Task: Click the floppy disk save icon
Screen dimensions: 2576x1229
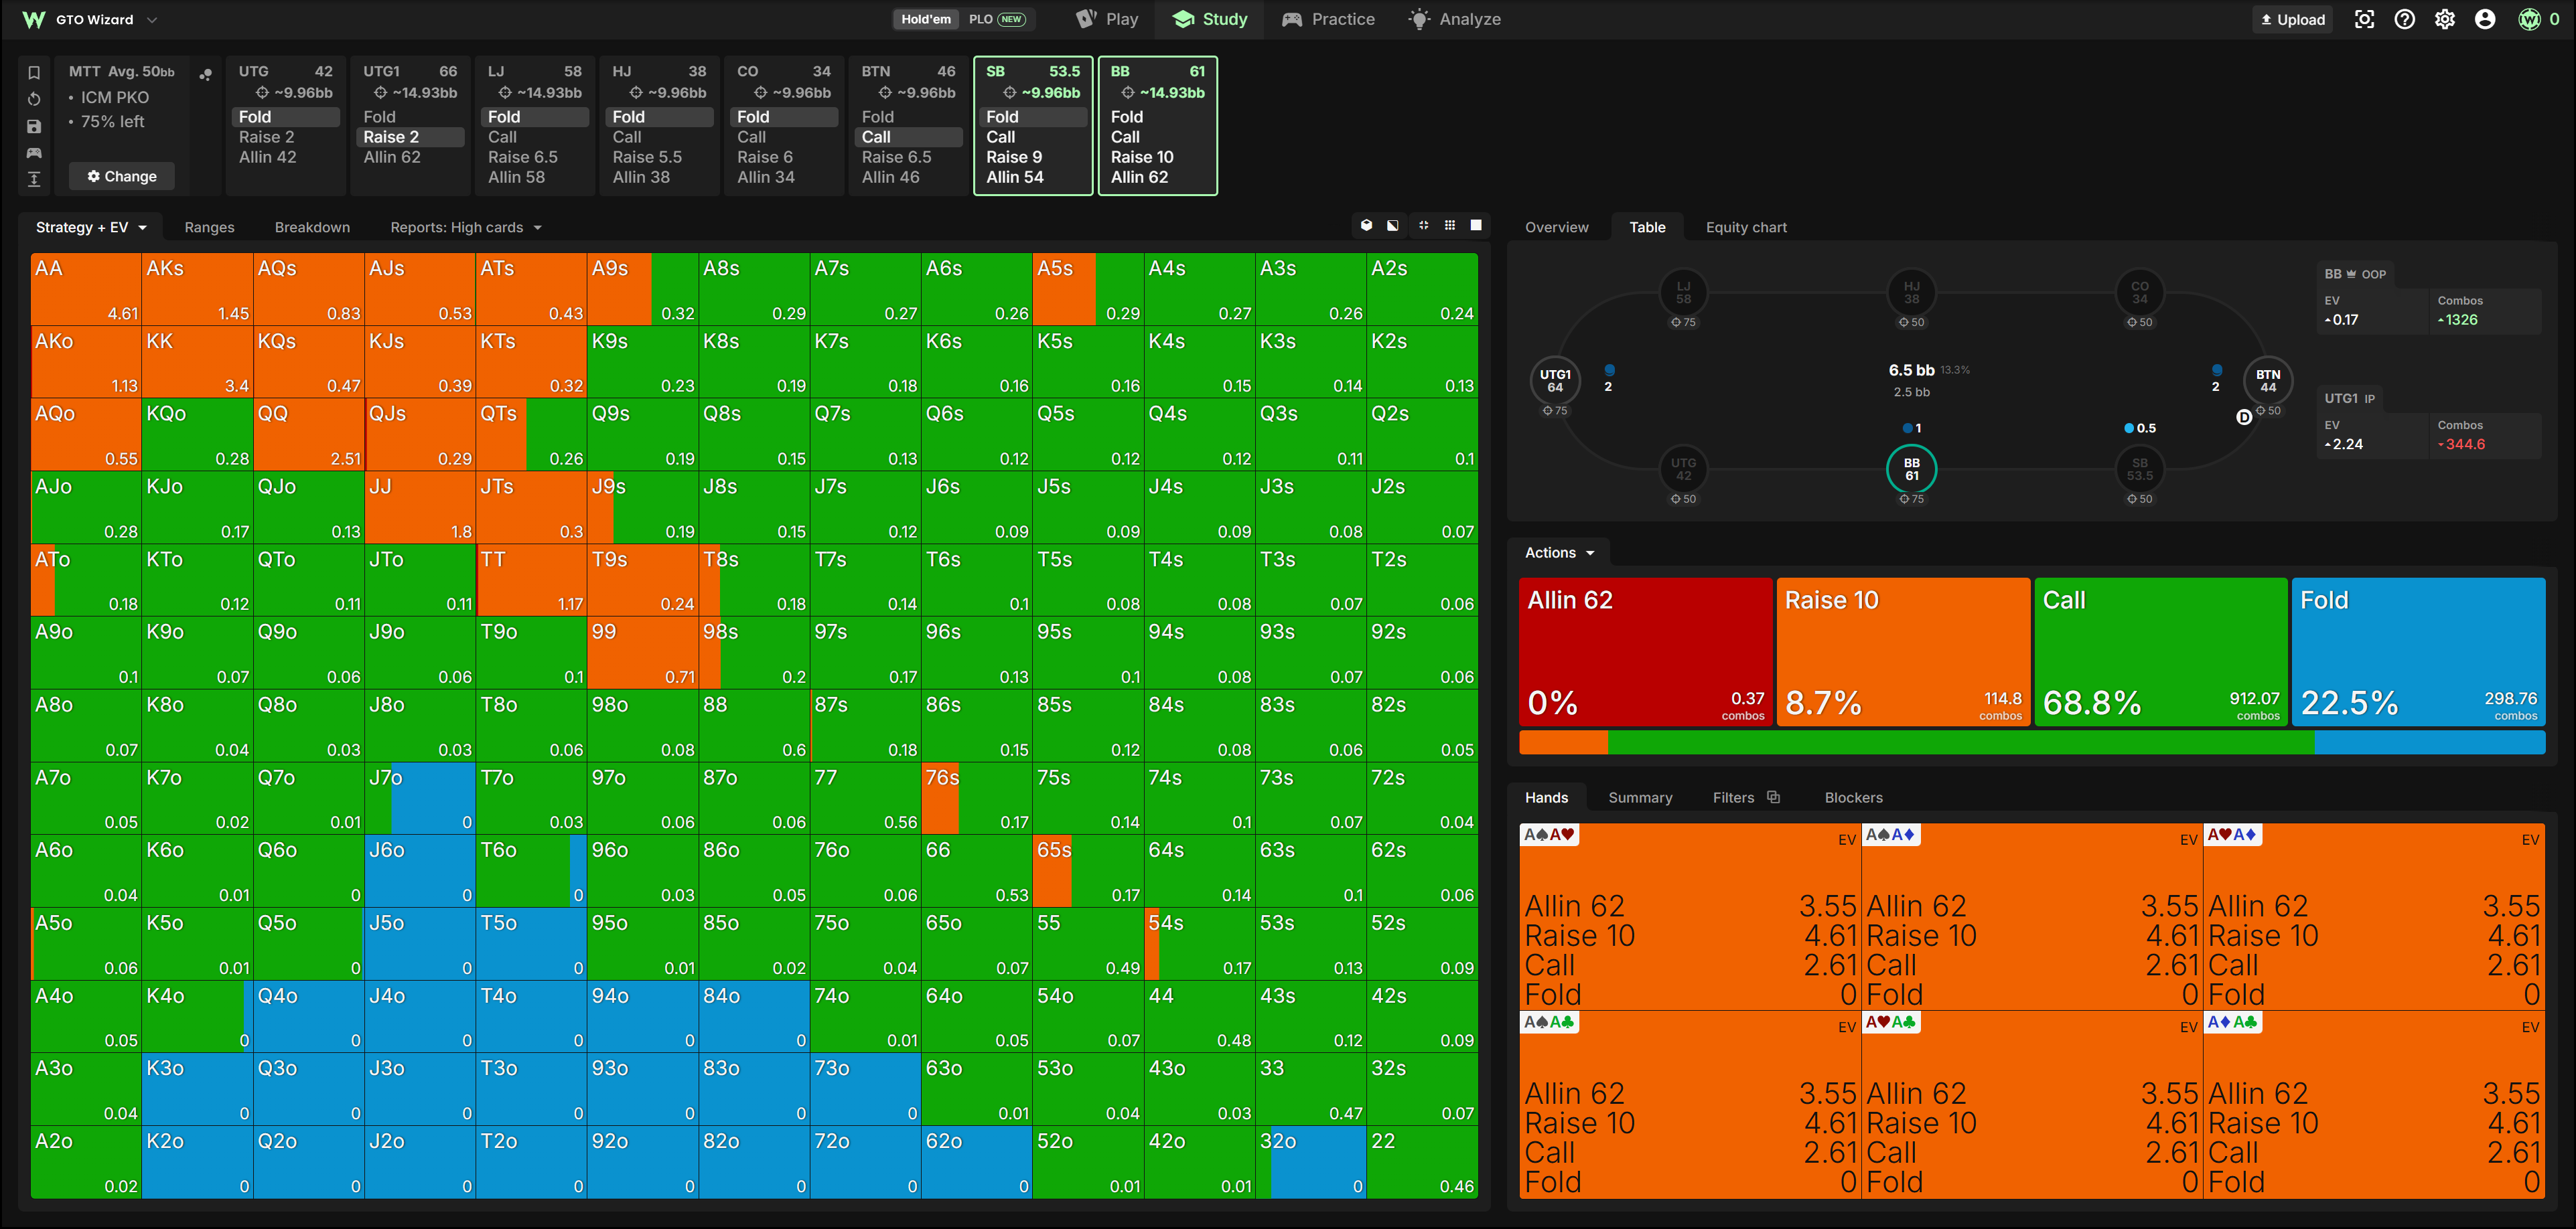Action: click(x=34, y=126)
